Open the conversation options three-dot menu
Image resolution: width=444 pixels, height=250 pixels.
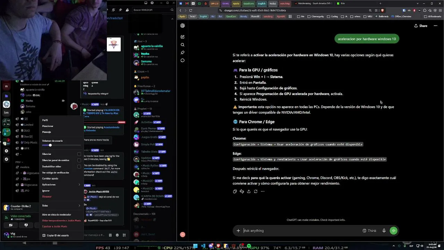click(x=436, y=26)
